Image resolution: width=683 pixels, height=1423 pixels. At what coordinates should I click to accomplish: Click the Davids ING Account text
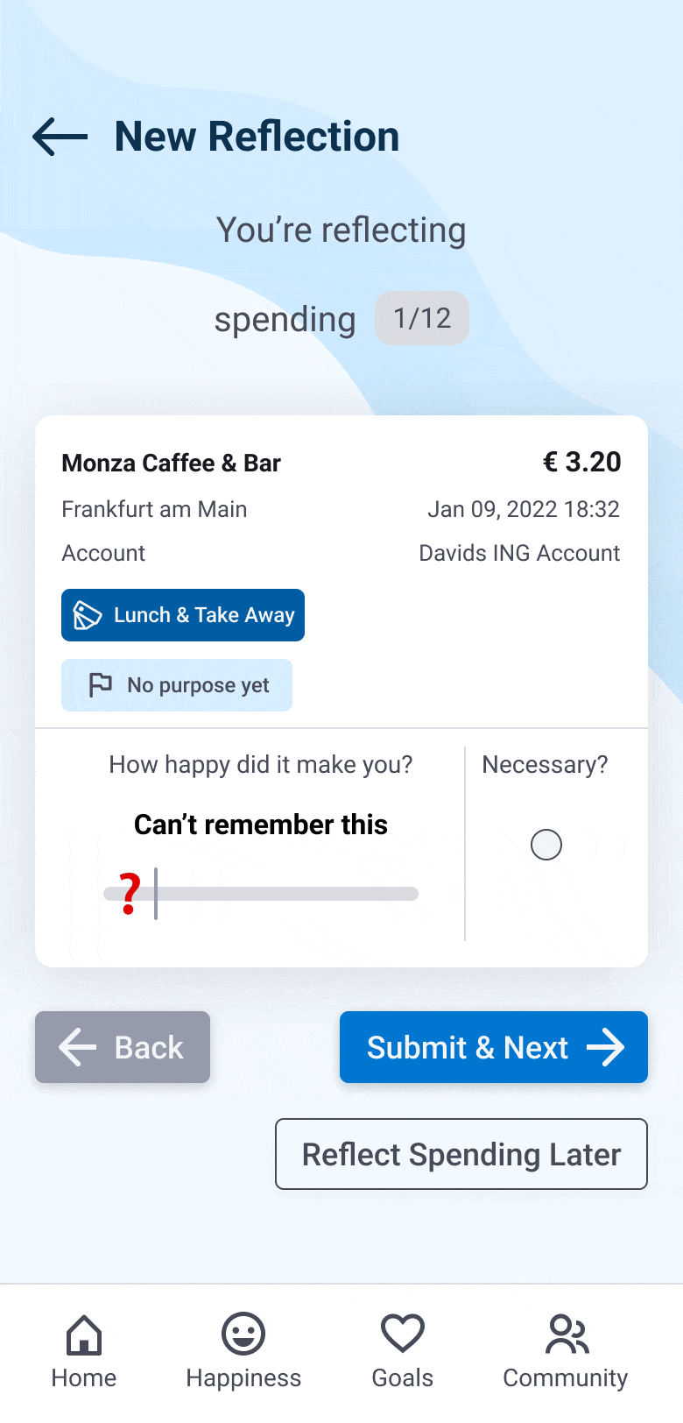click(519, 553)
